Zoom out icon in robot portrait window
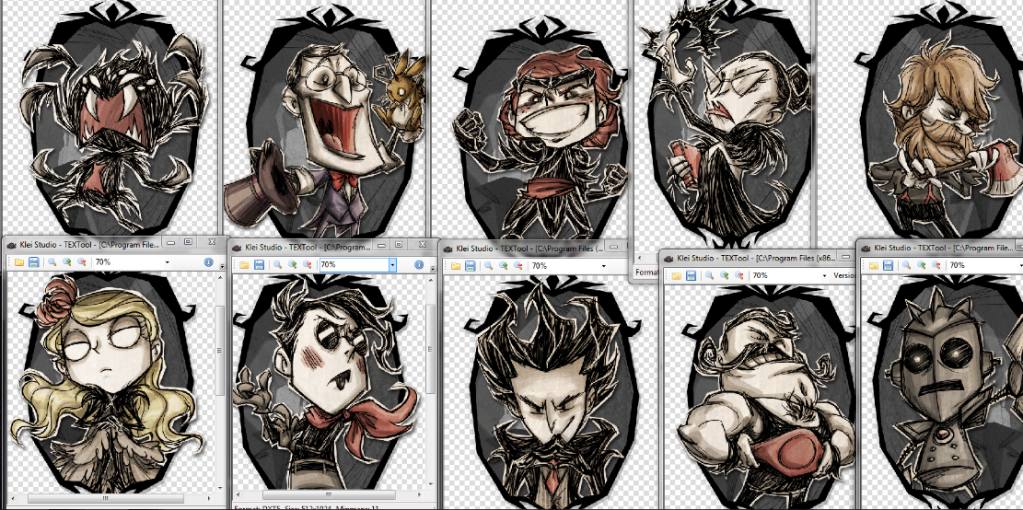The image size is (1023, 510). (936, 265)
